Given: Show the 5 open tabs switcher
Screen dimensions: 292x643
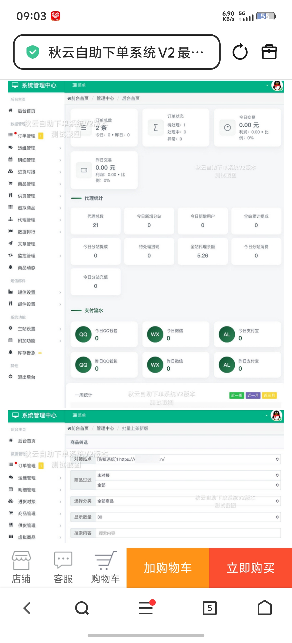Looking at the screenshot, I should [x=210, y=608].
